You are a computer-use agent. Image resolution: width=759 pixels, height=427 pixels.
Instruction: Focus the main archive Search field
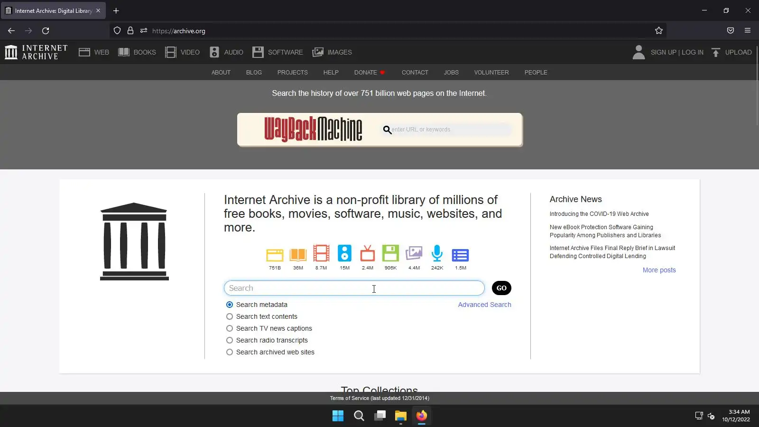(x=354, y=288)
